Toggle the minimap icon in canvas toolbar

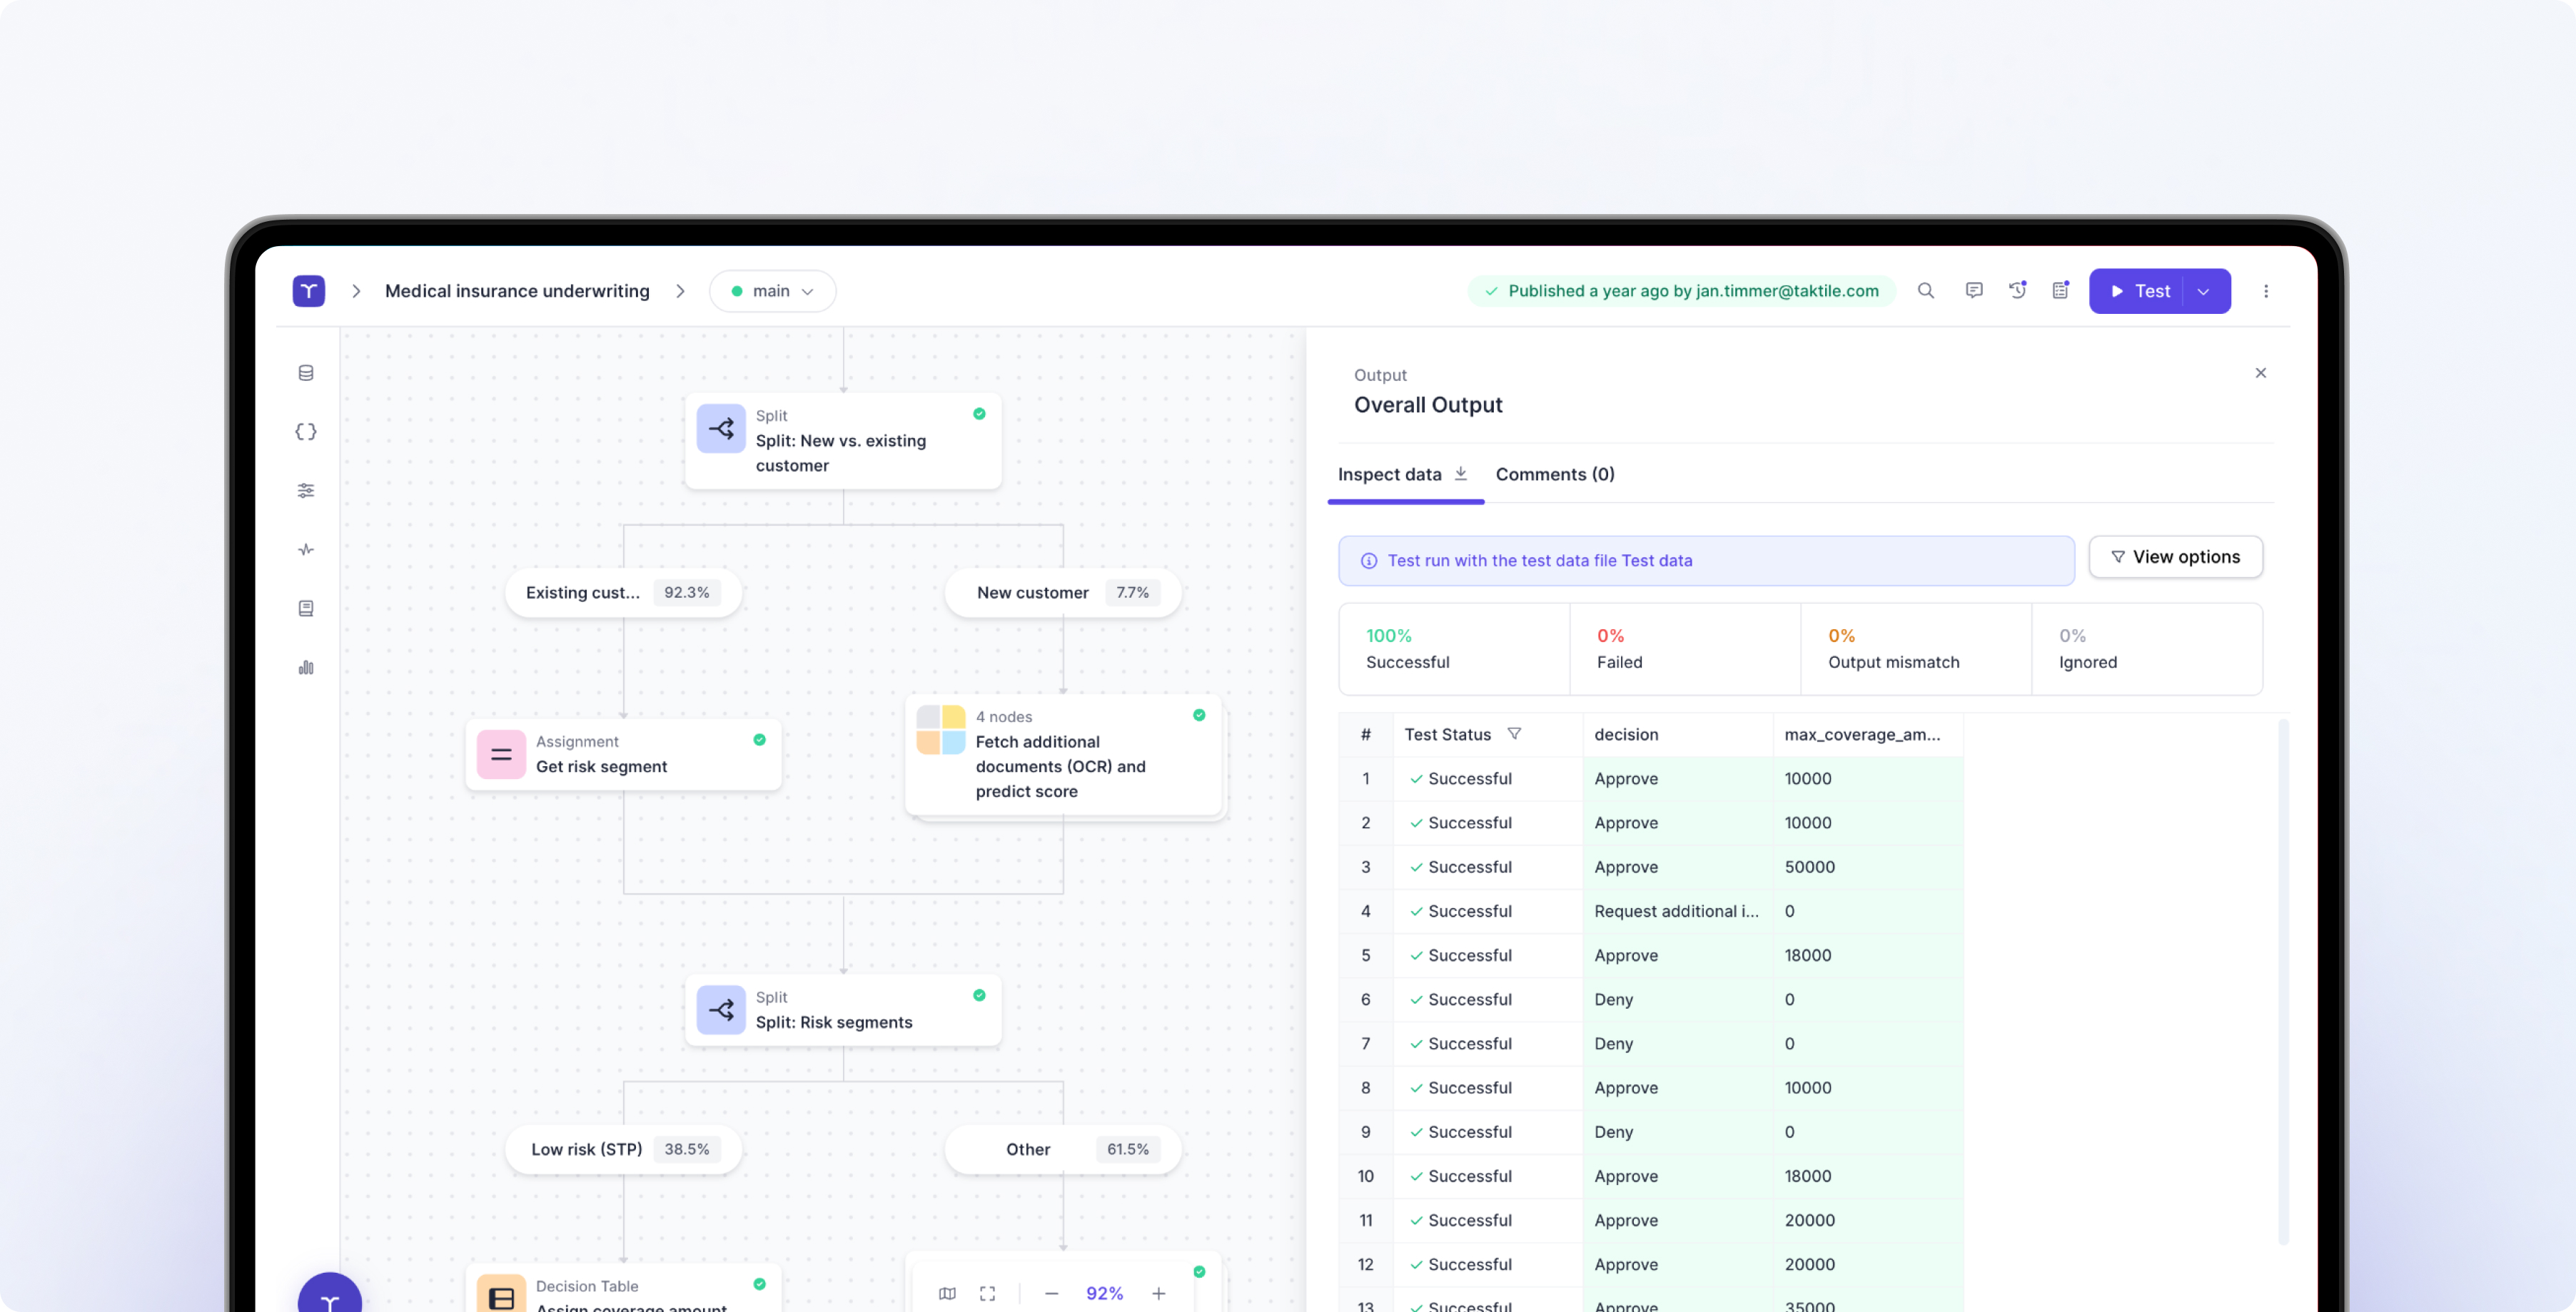[x=947, y=1293]
